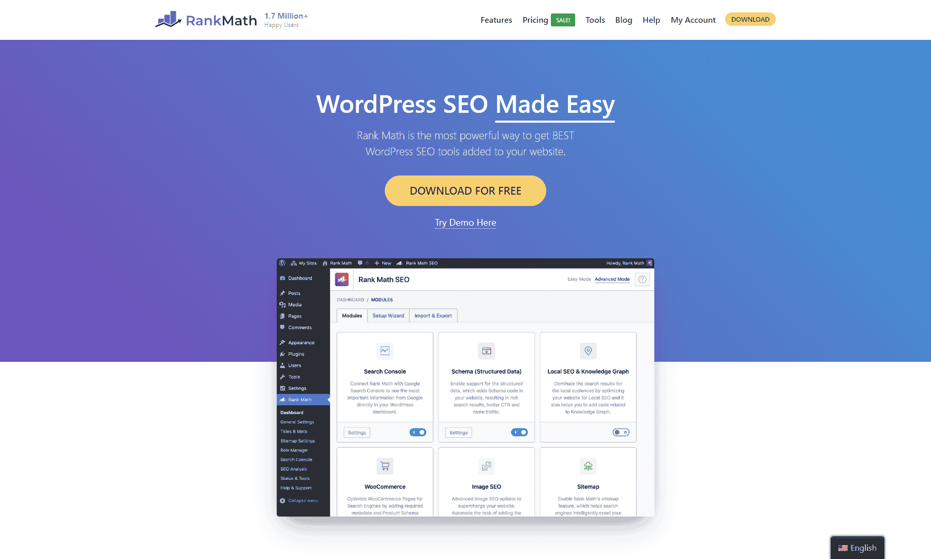Click the Sitemap module icon
Image resolution: width=931 pixels, height=559 pixels.
pyautogui.click(x=588, y=466)
